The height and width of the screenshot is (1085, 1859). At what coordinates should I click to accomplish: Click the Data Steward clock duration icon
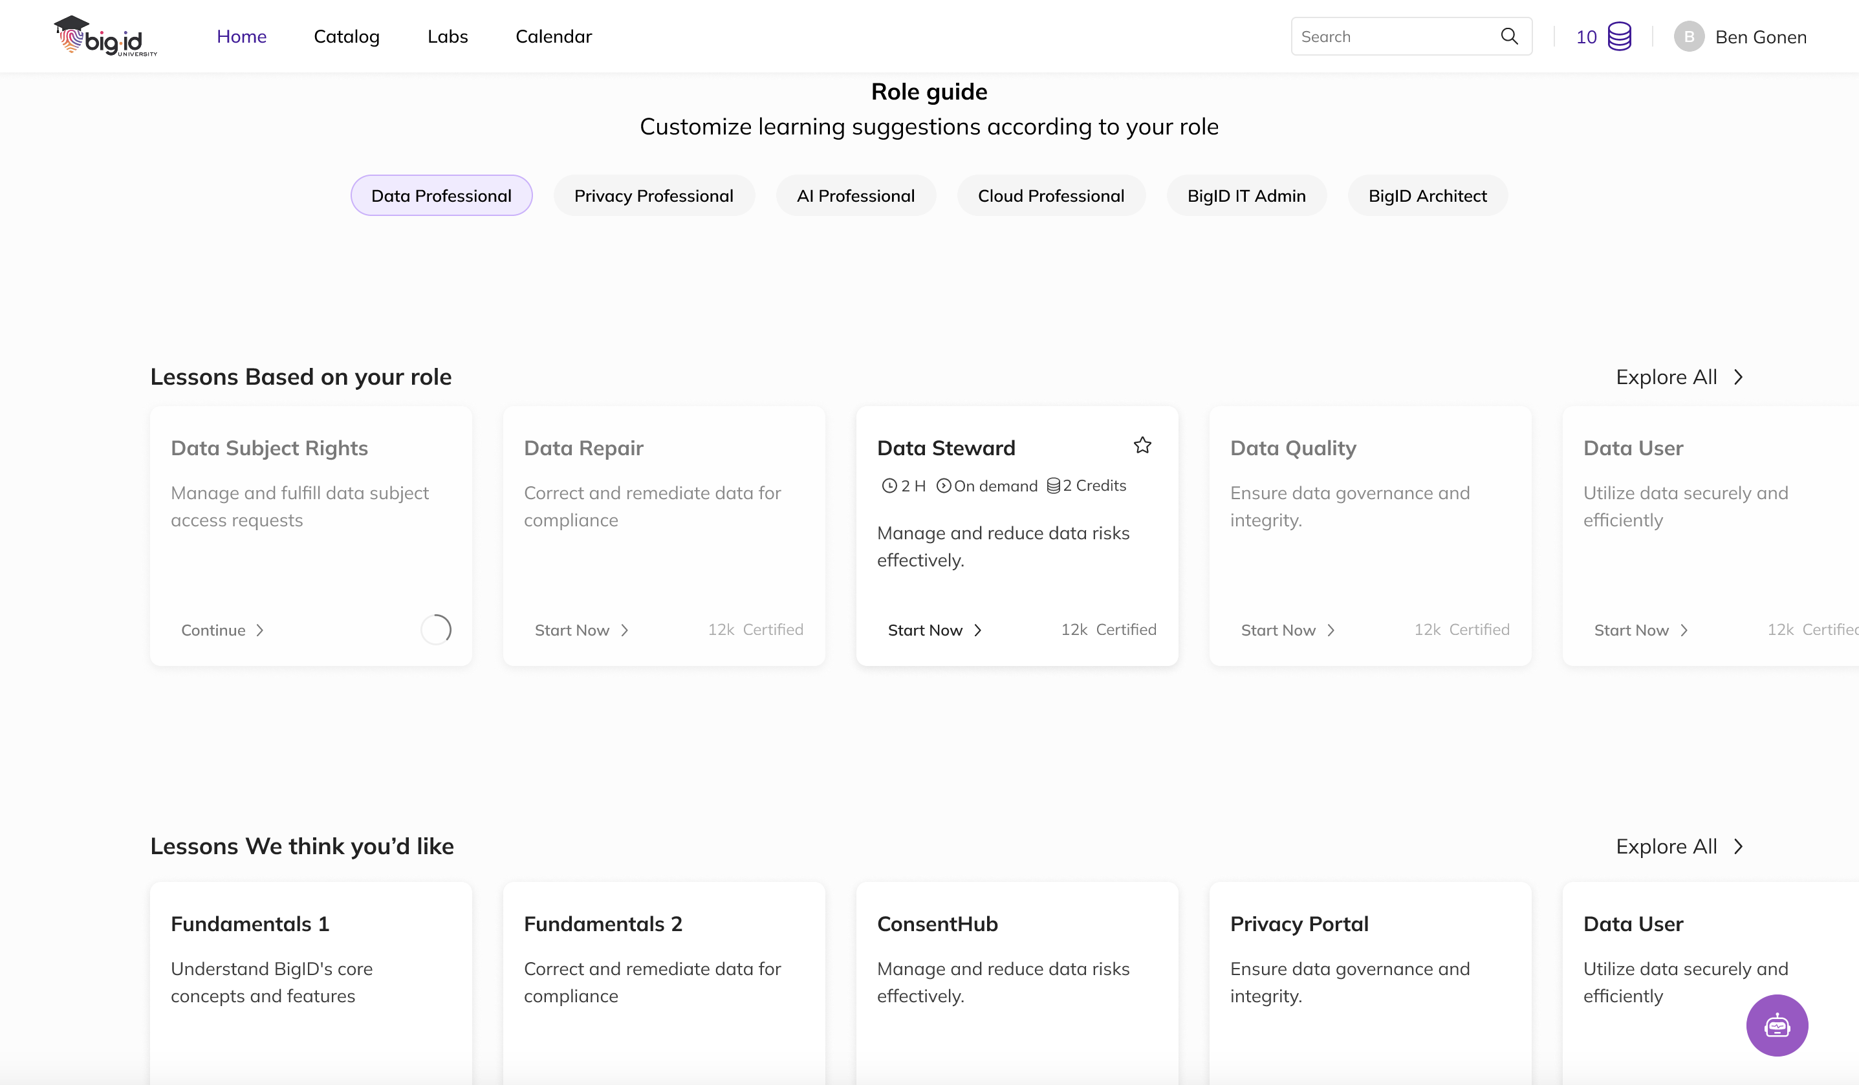click(889, 486)
